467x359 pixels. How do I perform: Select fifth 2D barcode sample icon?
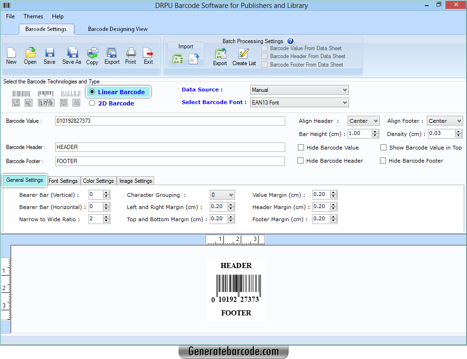point(76,103)
